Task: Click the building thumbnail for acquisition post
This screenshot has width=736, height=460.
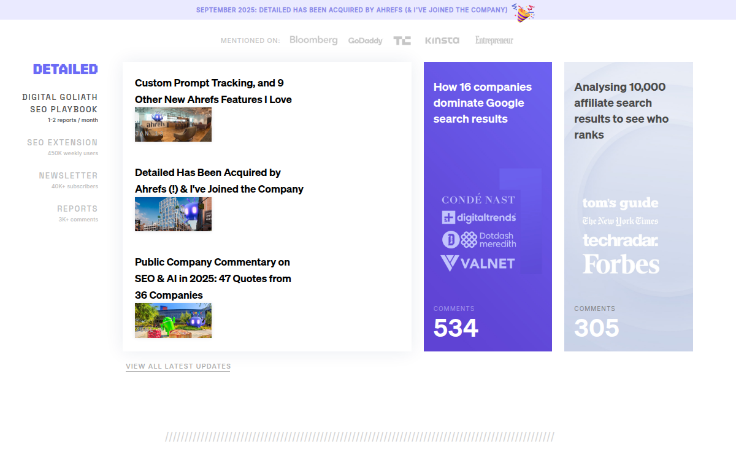Action: coord(173,214)
